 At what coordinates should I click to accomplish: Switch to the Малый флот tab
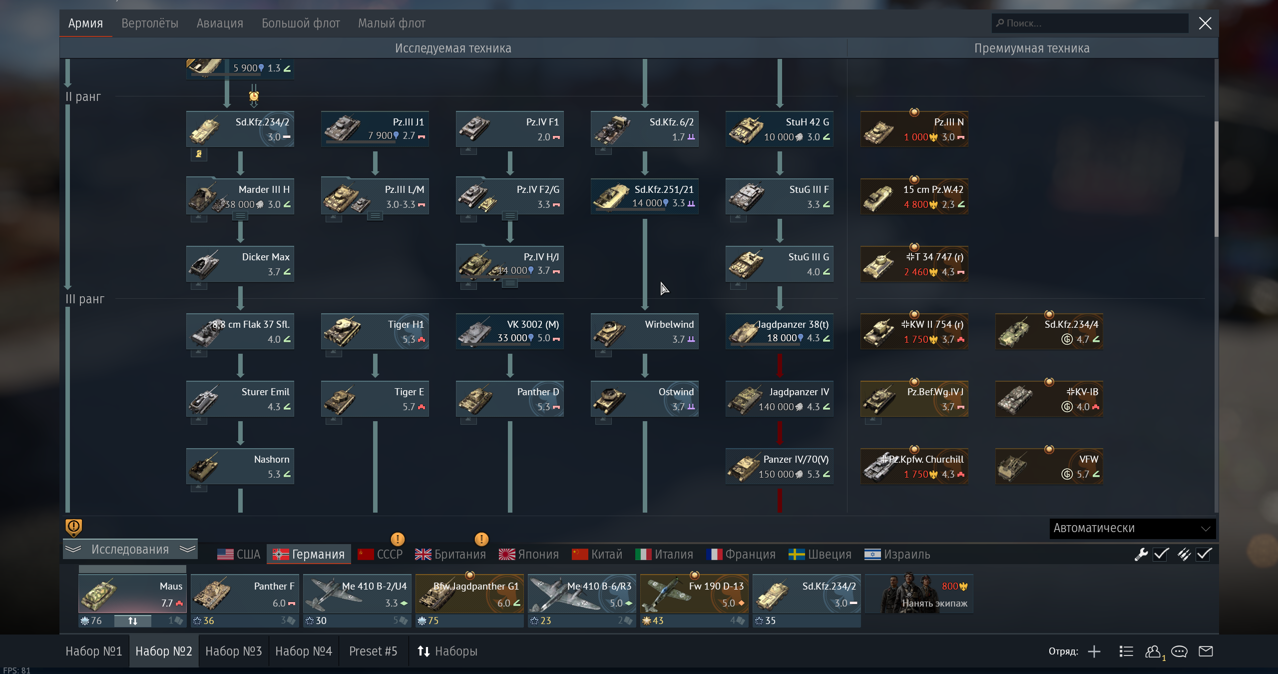point(392,23)
